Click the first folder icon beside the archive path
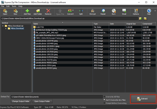This screenshot has width=157, height=109. click(x=140, y=18)
